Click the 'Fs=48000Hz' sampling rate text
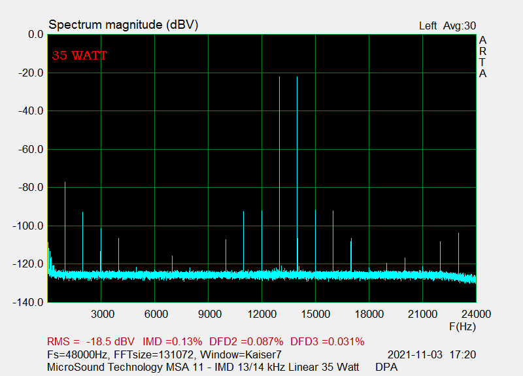The height and width of the screenshot is (376, 523). coord(78,354)
